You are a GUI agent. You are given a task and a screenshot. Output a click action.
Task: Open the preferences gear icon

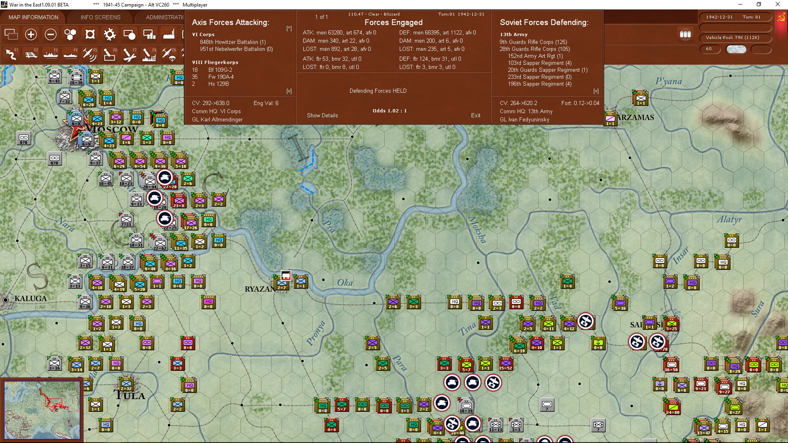point(110,34)
